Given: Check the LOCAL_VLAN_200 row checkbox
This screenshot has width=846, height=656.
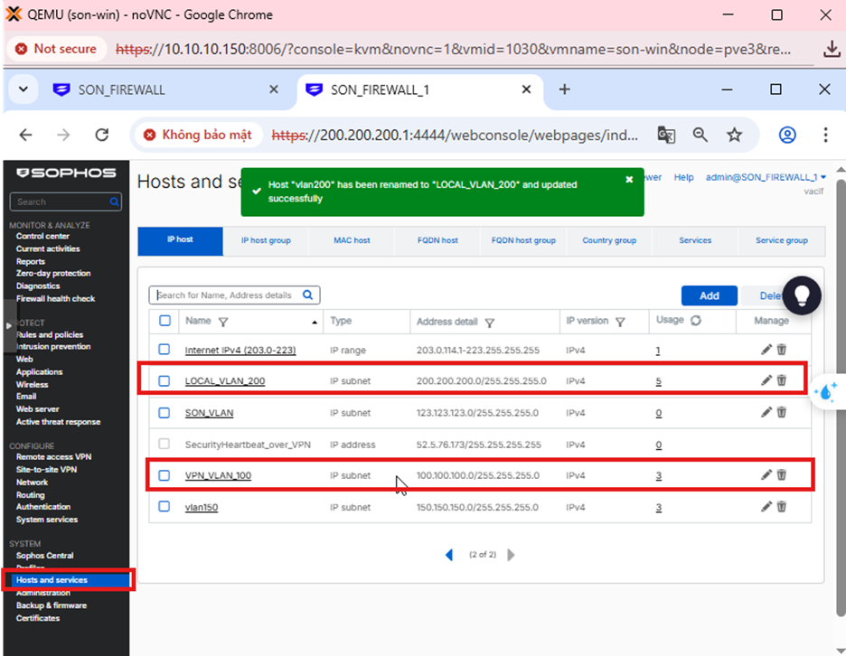Looking at the screenshot, I should click(164, 381).
